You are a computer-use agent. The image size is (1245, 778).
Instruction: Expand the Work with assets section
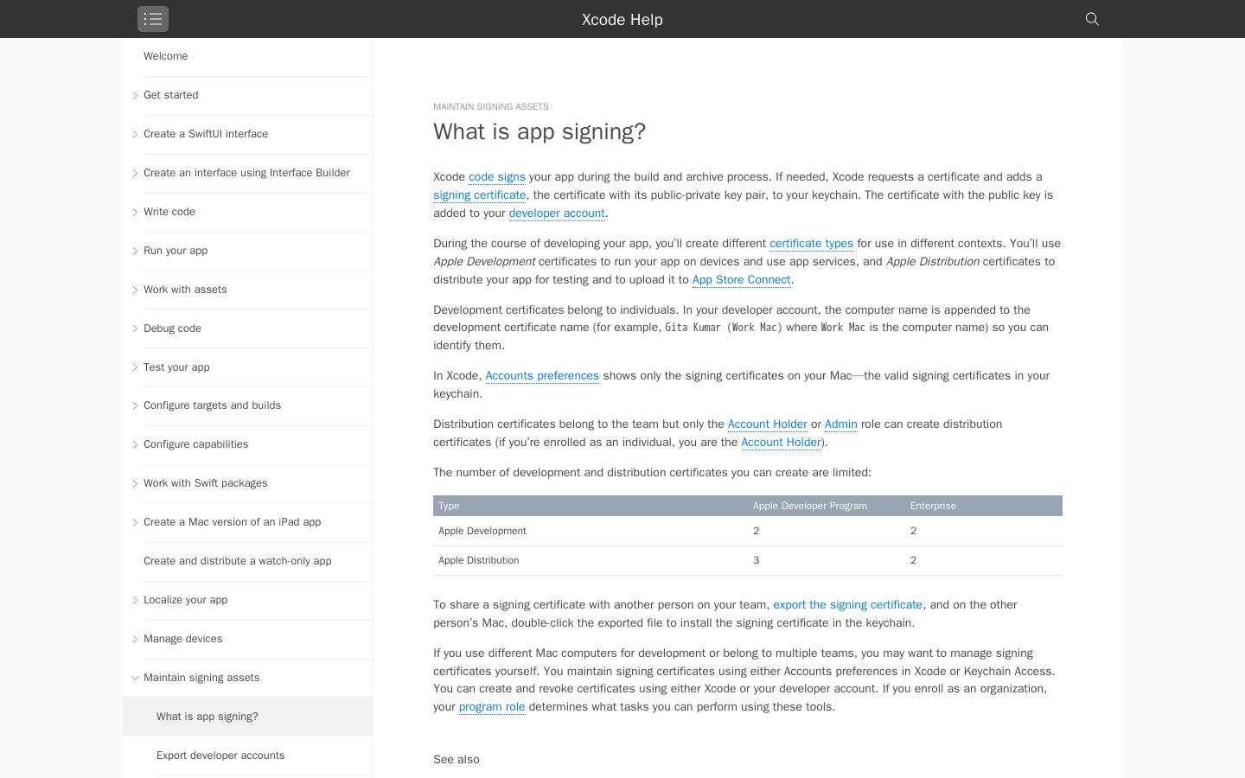tap(135, 290)
